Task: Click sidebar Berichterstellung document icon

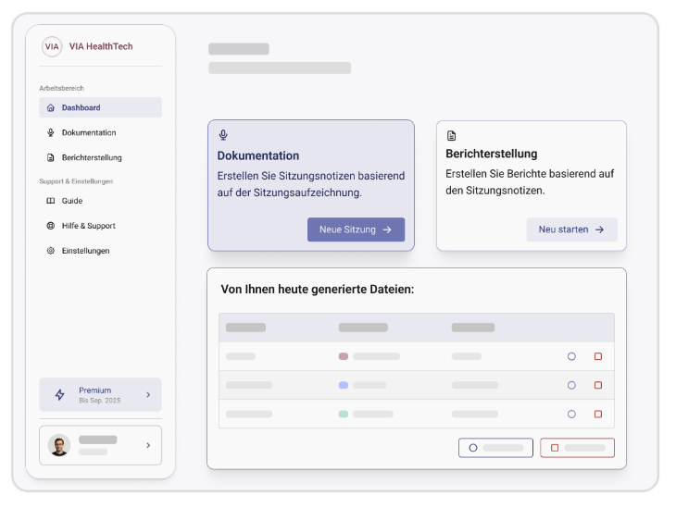Action: pos(50,157)
